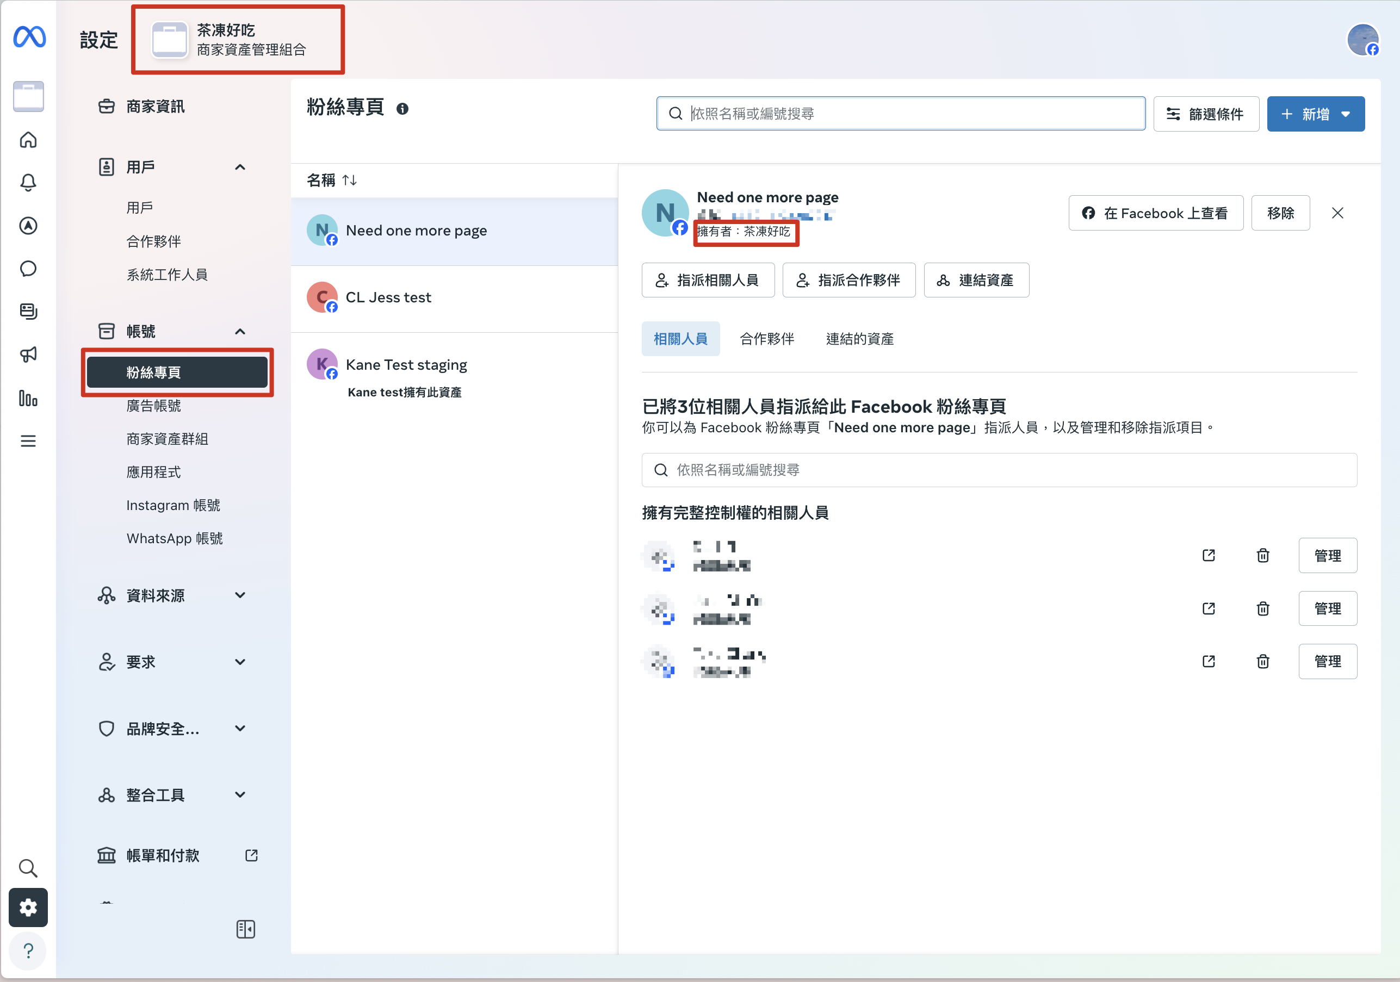
Task: Collapse sidebar panel toggle icon
Action: tap(246, 929)
